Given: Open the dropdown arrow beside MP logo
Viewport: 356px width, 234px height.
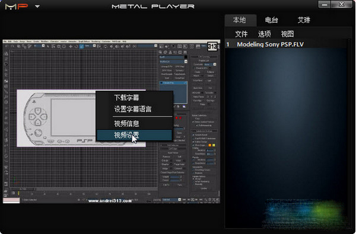Looking at the screenshot, I should click(37, 7).
